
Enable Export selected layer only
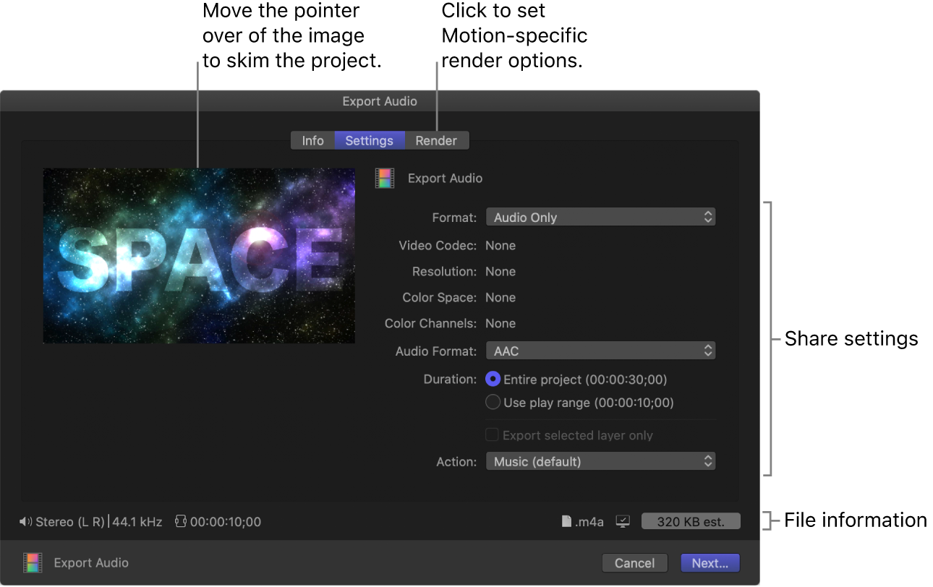point(492,434)
